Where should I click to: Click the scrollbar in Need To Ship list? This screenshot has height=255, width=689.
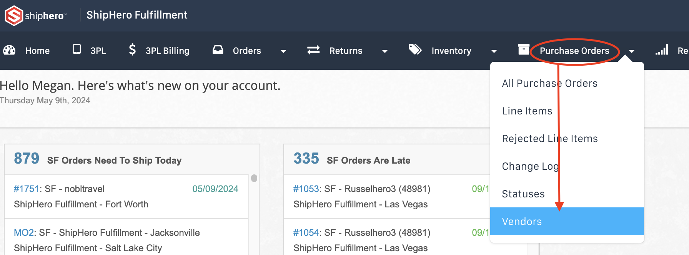(x=254, y=178)
